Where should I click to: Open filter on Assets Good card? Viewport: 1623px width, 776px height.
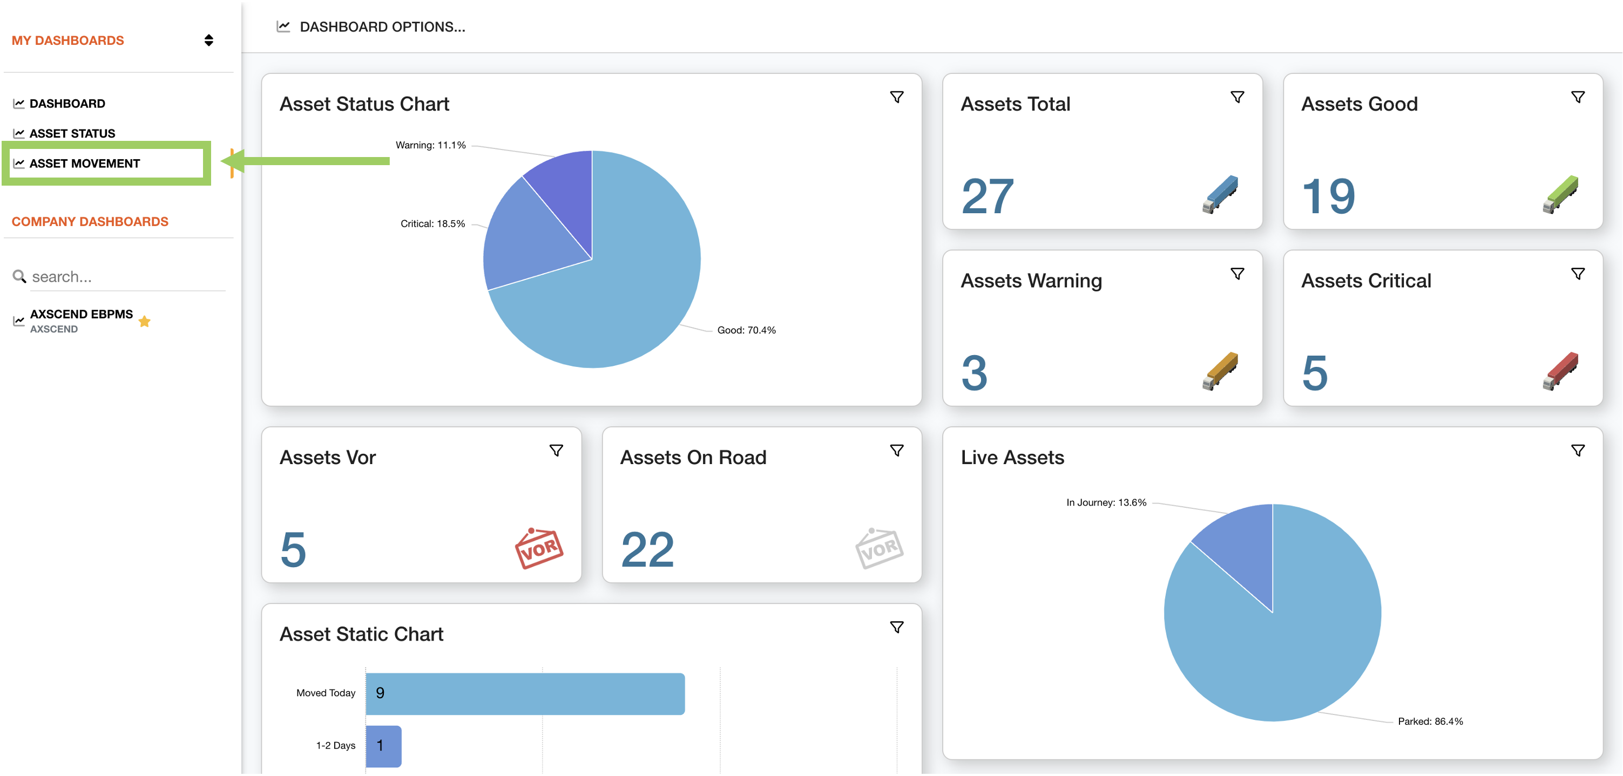pos(1578,97)
